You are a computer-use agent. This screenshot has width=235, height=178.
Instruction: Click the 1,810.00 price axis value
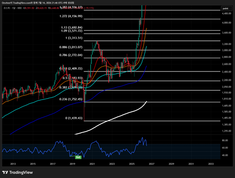[227, 99]
